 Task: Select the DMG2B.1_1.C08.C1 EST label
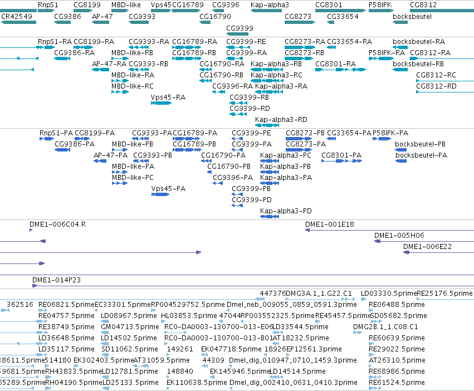click(x=385, y=326)
